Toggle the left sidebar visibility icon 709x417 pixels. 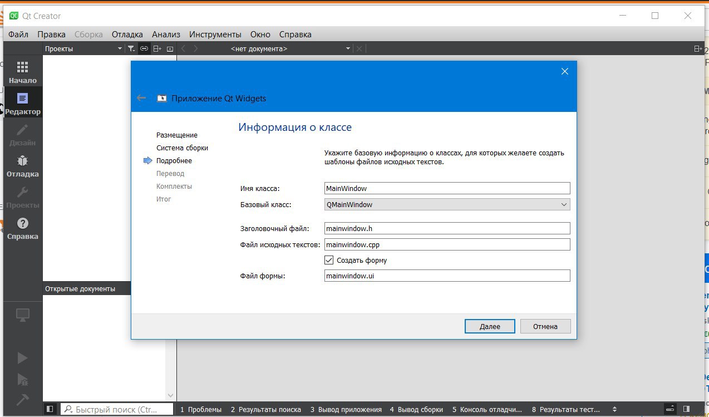point(50,409)
